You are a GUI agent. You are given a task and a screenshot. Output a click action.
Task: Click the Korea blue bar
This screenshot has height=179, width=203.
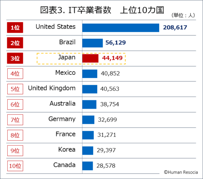pyautogui.click(x=88, y=150)
